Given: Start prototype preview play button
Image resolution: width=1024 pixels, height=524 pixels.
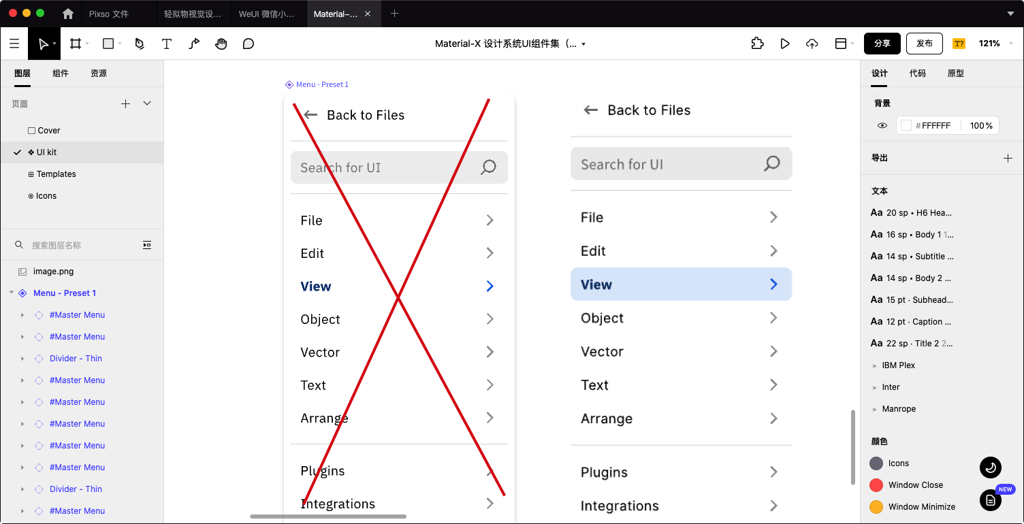Looking at the screenshot, I should point(785,44).
